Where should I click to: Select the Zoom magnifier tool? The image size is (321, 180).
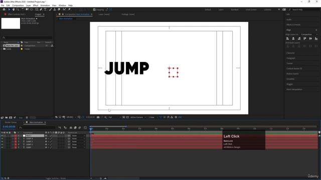pos(18,9)
